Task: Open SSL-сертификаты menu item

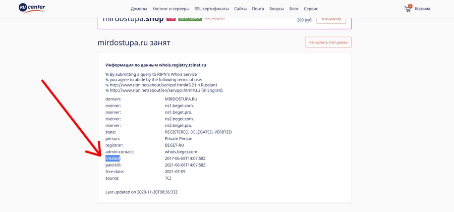Action: (x=212, y=9)
